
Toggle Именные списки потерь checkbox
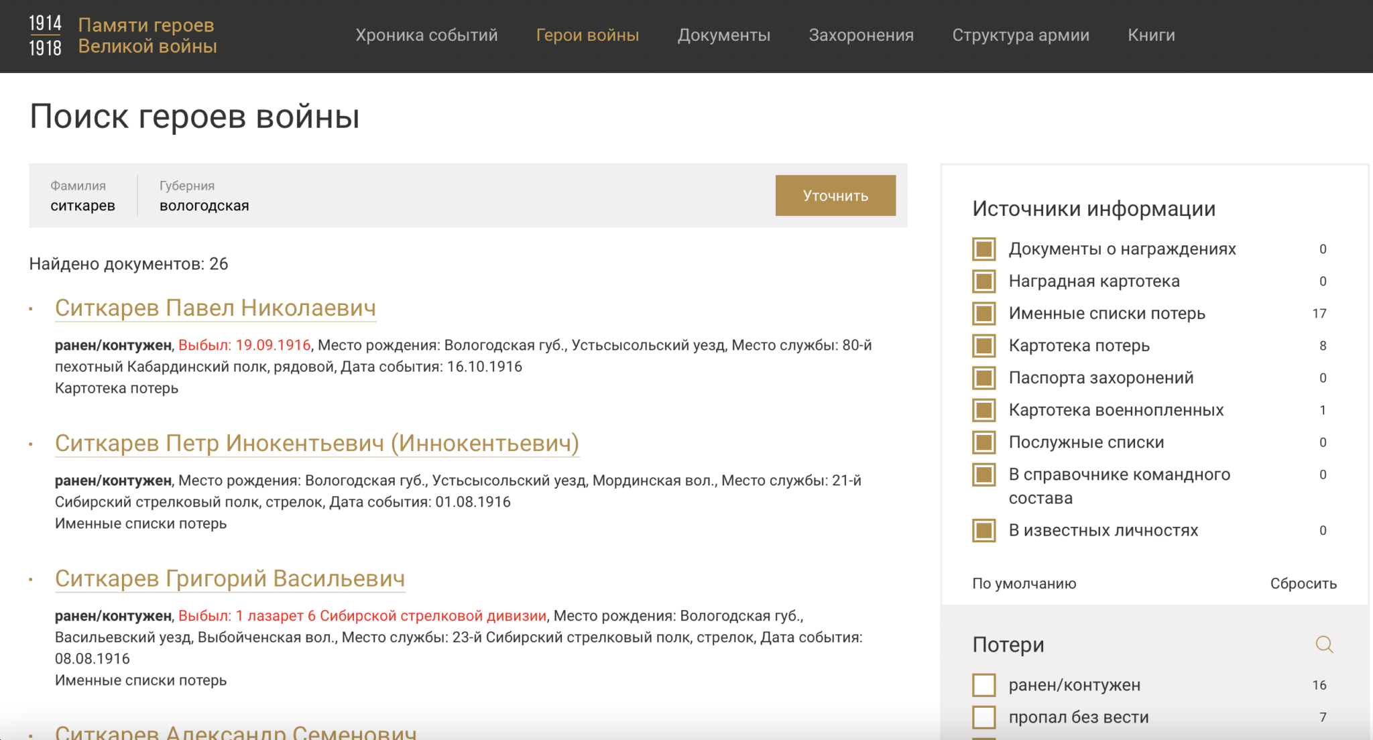click(x=983, y=313)
